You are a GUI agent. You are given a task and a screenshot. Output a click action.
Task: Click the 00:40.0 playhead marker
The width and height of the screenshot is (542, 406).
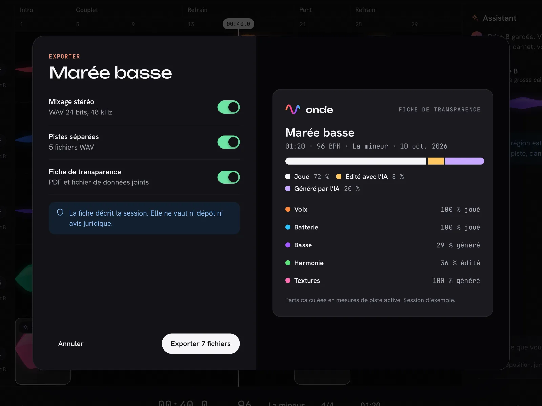(238, 24)
